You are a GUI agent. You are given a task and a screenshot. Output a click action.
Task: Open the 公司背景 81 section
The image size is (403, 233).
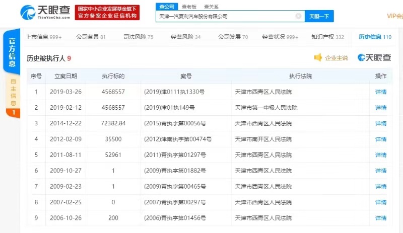(x=91, y=37)
